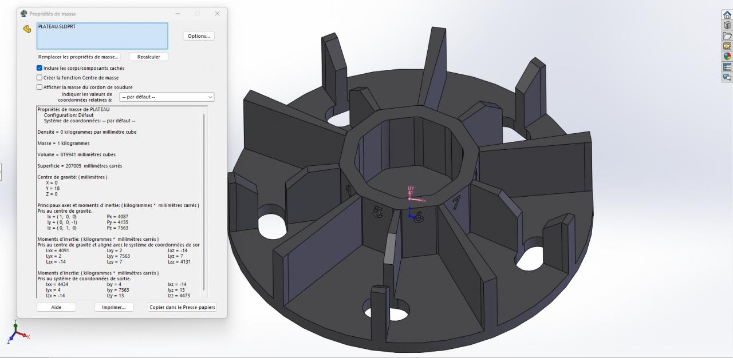Open the File Explorer folder task pane icon

point(727,35)
